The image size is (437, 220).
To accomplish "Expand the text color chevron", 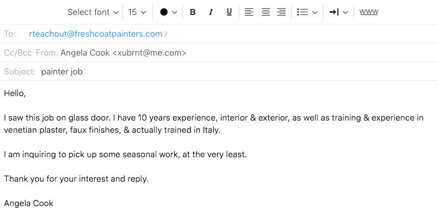I will [x=174, y=12].
